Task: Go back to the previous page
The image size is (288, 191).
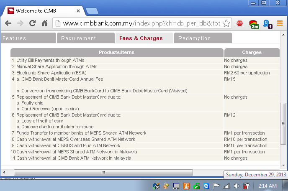Action: (x=8, y=23)
